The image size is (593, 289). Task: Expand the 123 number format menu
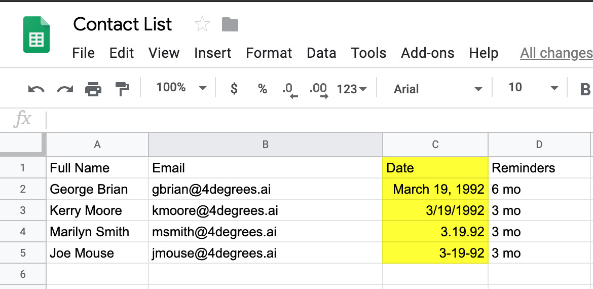[352, 89]
